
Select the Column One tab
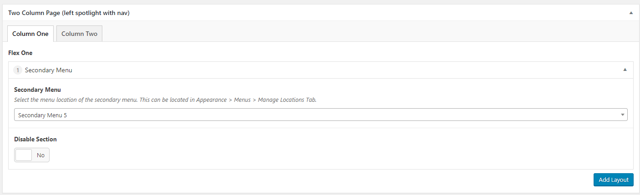30,34
